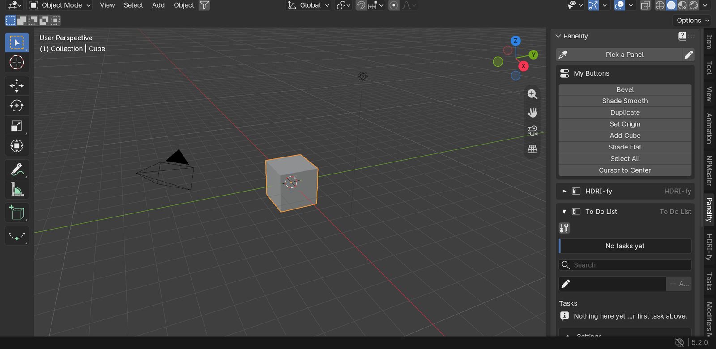Open the Object Mode dropdown
The height and width of the screenshot is (349, 716).
(60, 5)
